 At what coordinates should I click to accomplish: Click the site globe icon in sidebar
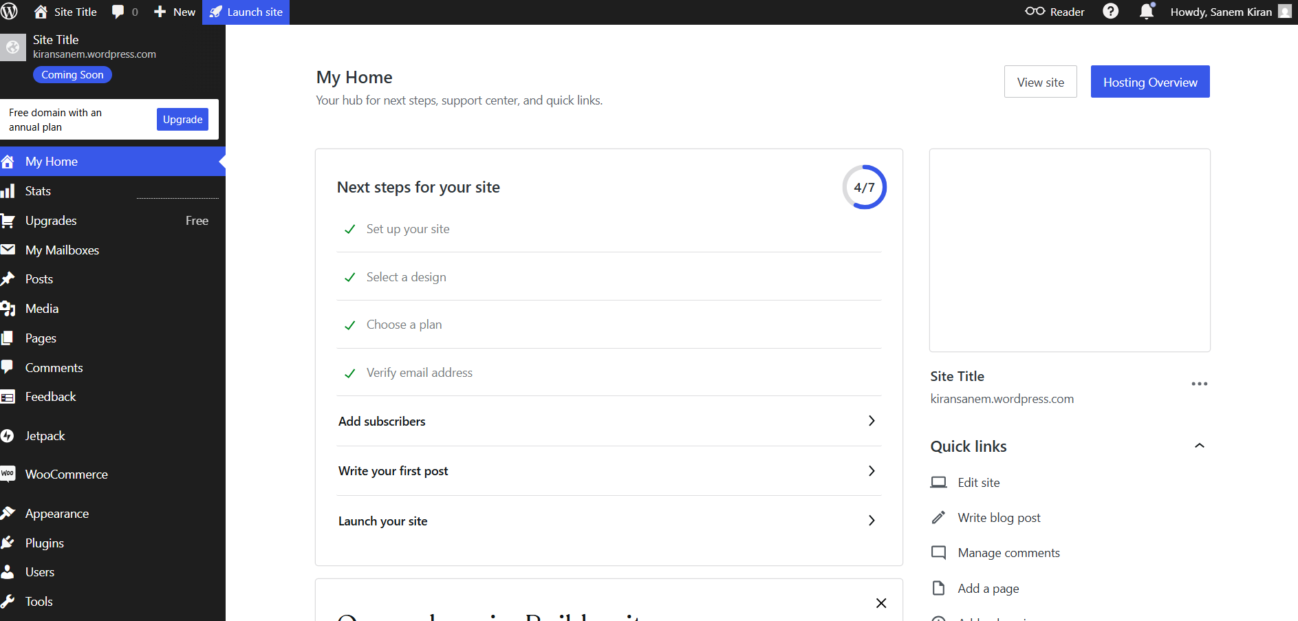pyautogui.click(x=12, y=47)
